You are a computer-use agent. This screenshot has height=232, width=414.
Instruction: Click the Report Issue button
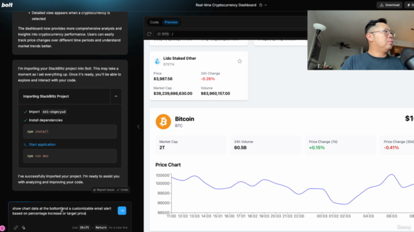click(103, 189)
